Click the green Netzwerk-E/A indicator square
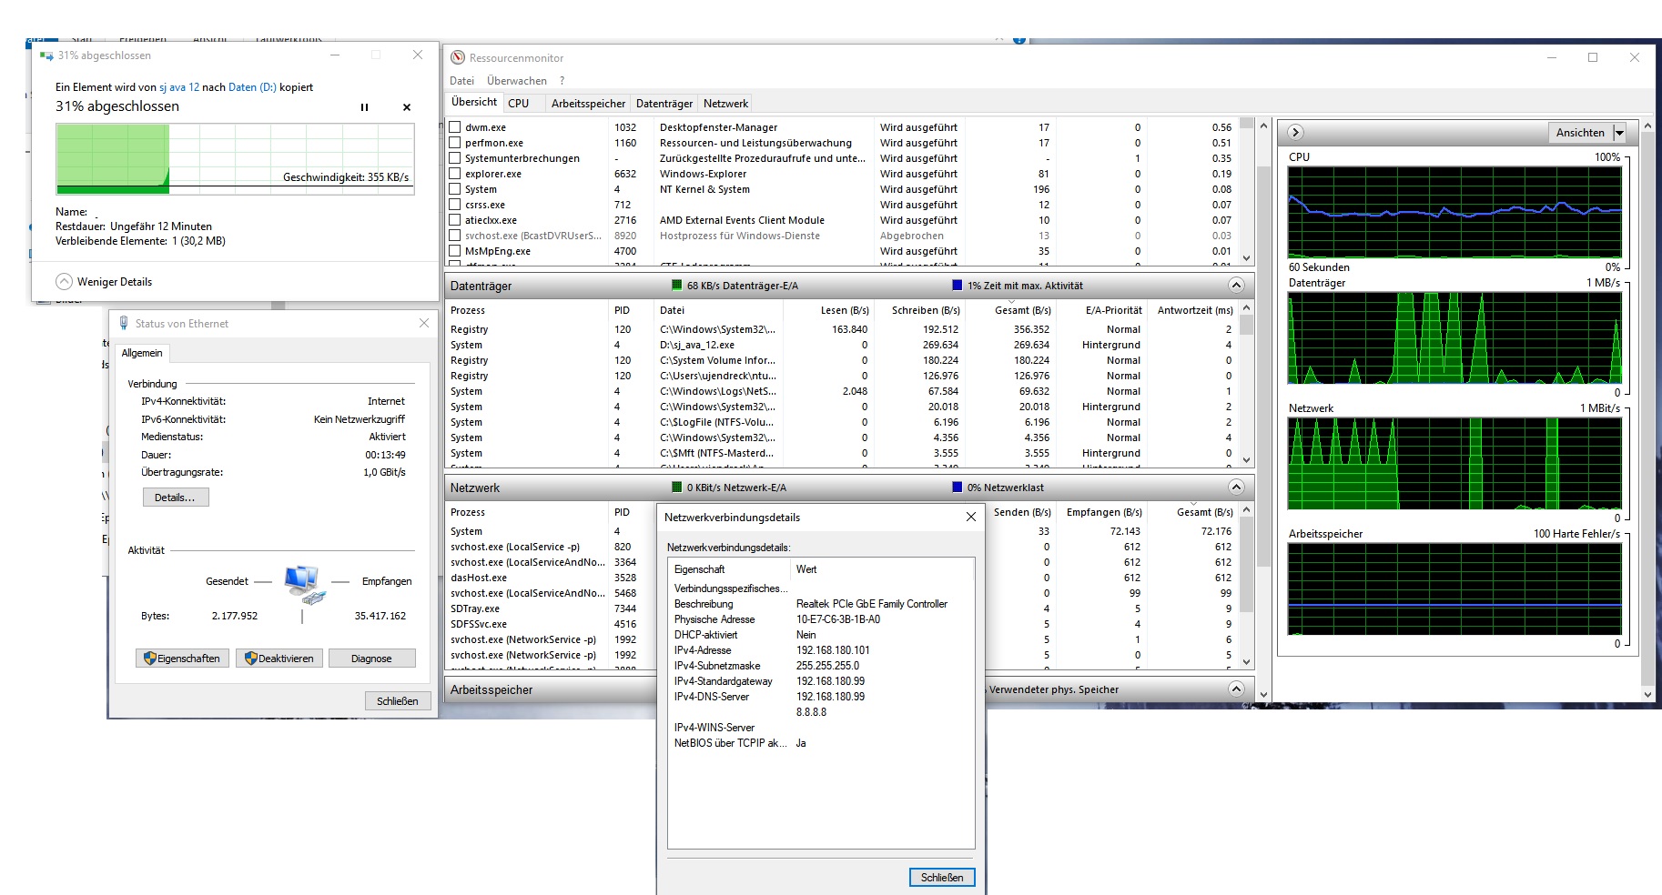 (x=676, y=488)
